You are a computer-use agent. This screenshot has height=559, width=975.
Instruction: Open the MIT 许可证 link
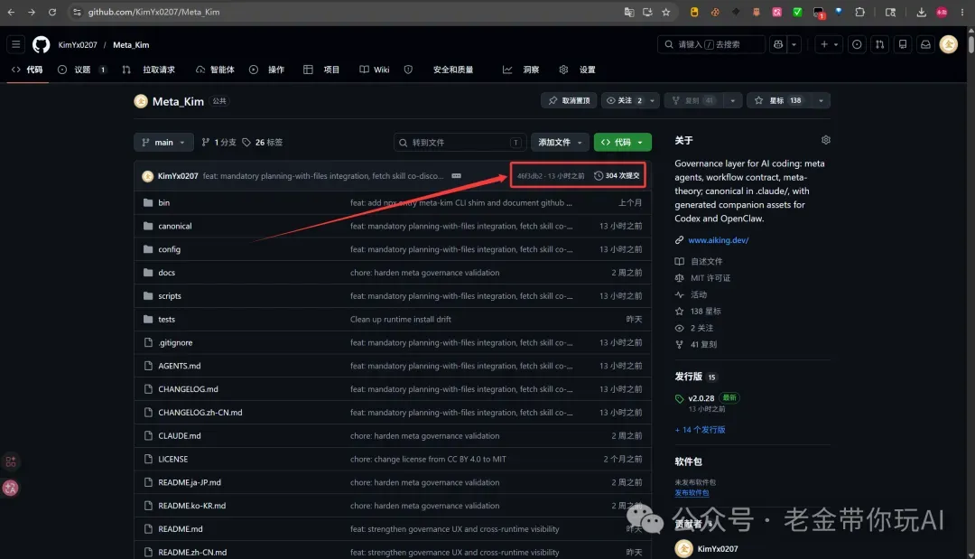pyautogui.click(x=710, y=278)
